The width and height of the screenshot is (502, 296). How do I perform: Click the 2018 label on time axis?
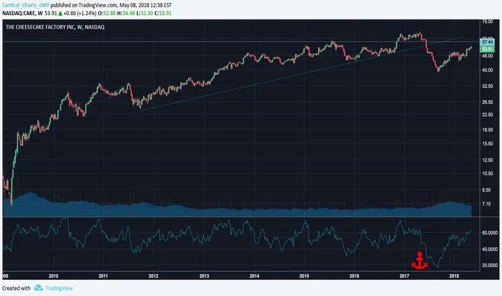(454, 276)
